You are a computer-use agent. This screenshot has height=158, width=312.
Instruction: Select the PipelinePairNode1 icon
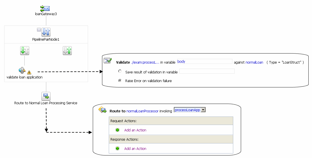(46, 32)
